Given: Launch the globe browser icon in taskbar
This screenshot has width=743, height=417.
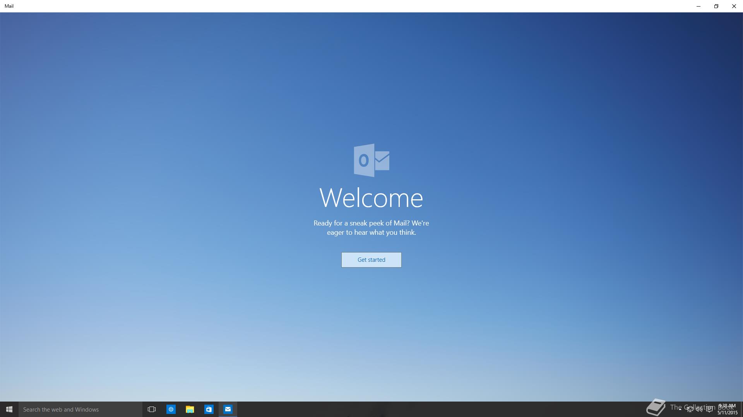Looking at the screenshot, I should pyautogui.click(x=171, y=409).
